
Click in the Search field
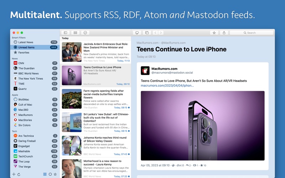[x=252, y=33]
